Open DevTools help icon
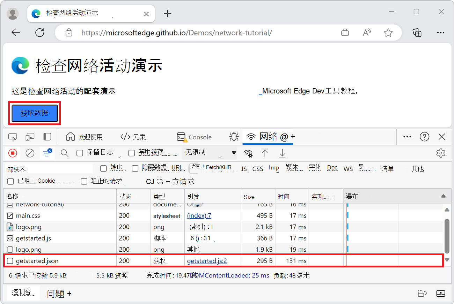Viewport: 454px width, 304px height. pyautogui.click(x=424, y=137)
